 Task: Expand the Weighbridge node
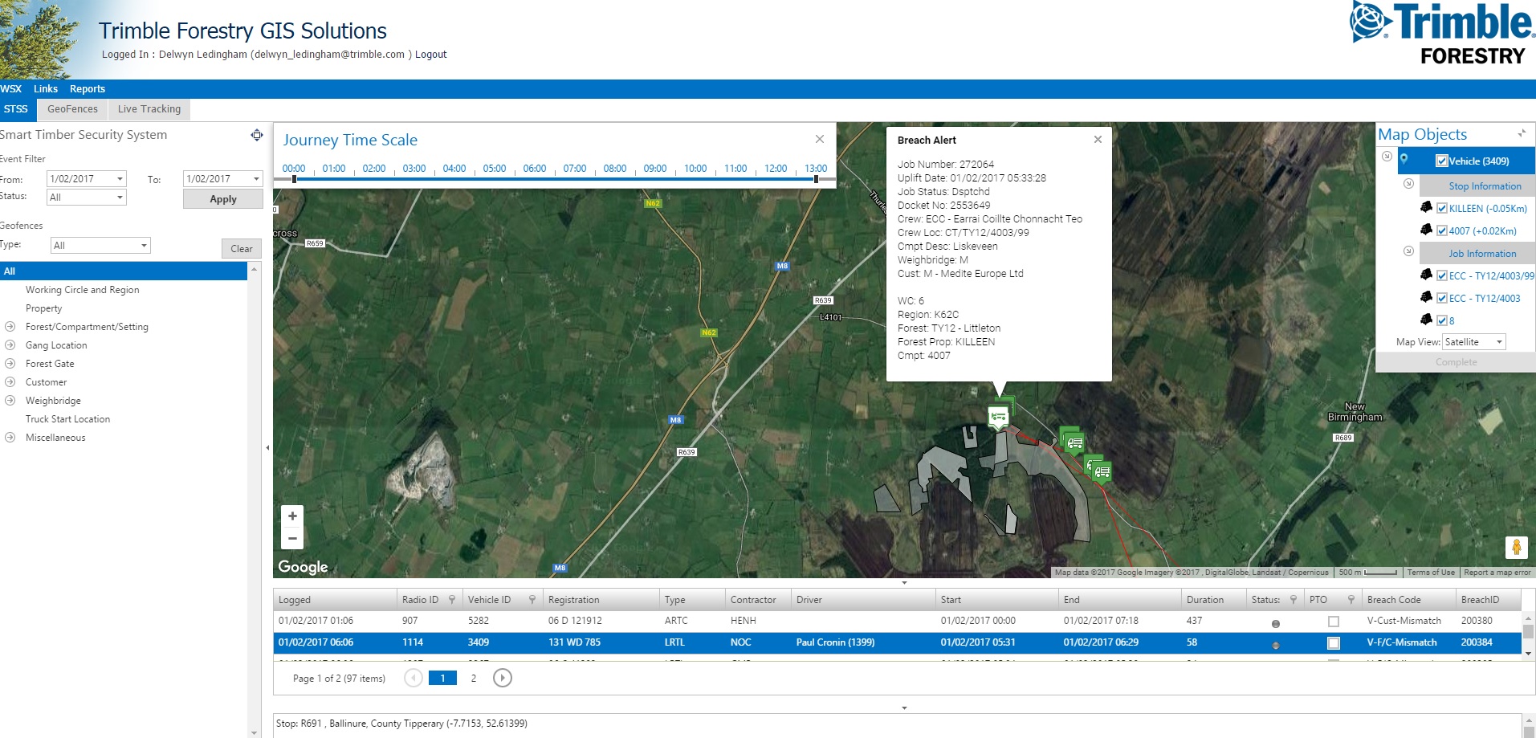pos(10,401)
